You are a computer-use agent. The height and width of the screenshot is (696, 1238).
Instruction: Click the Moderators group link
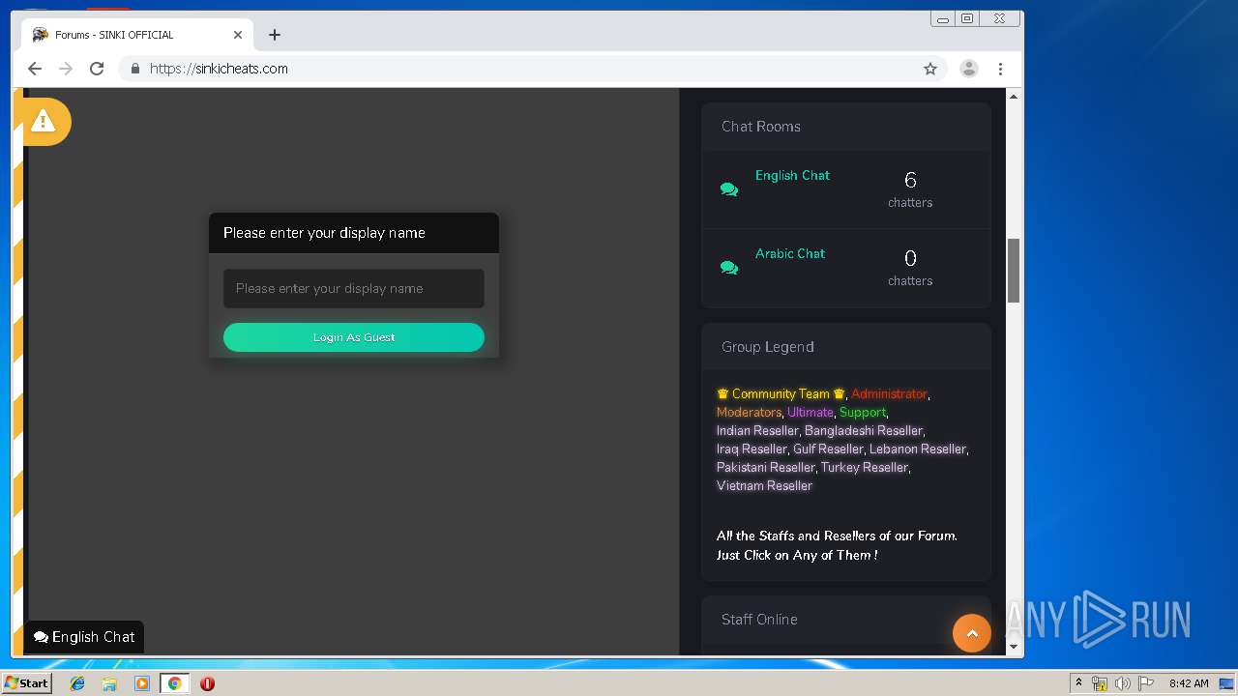[749, 412]
